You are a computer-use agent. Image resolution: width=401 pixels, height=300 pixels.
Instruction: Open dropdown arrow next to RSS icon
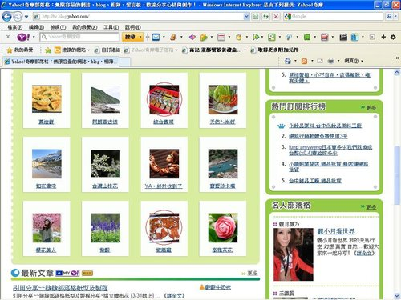pyautogui.click(x=312, y=61)
